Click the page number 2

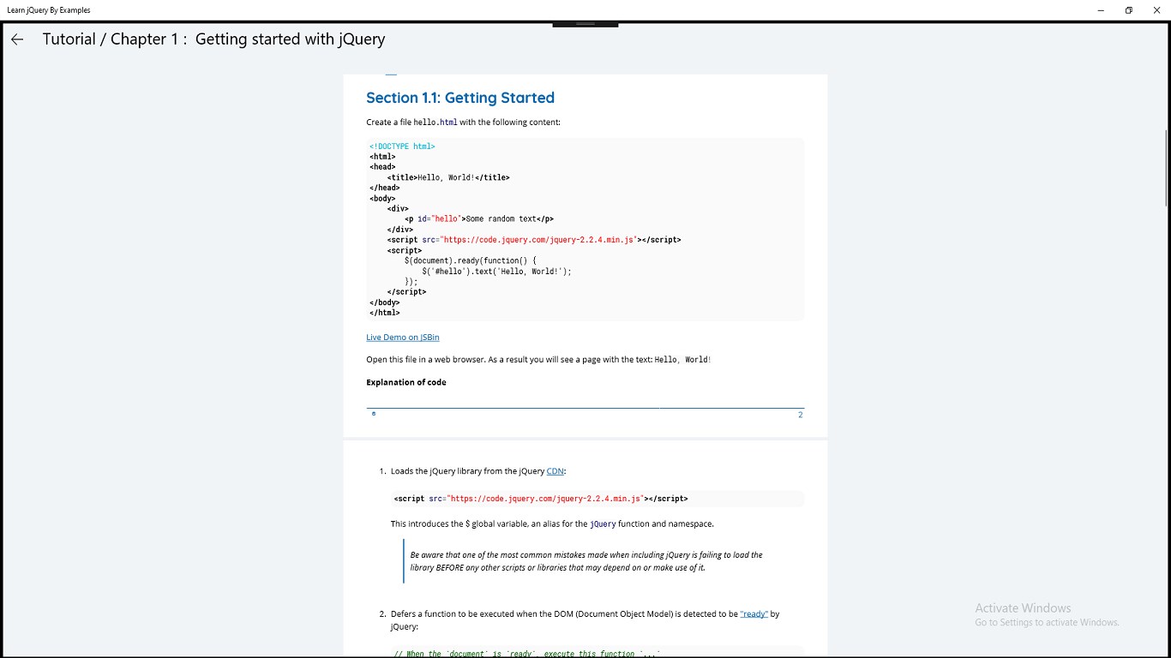801,415
